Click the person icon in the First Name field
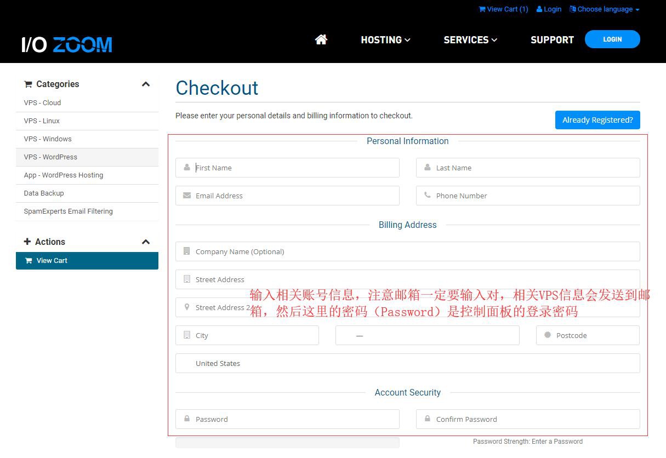The image size is (666, 458). pyautogui.click(x=186, y=168)
